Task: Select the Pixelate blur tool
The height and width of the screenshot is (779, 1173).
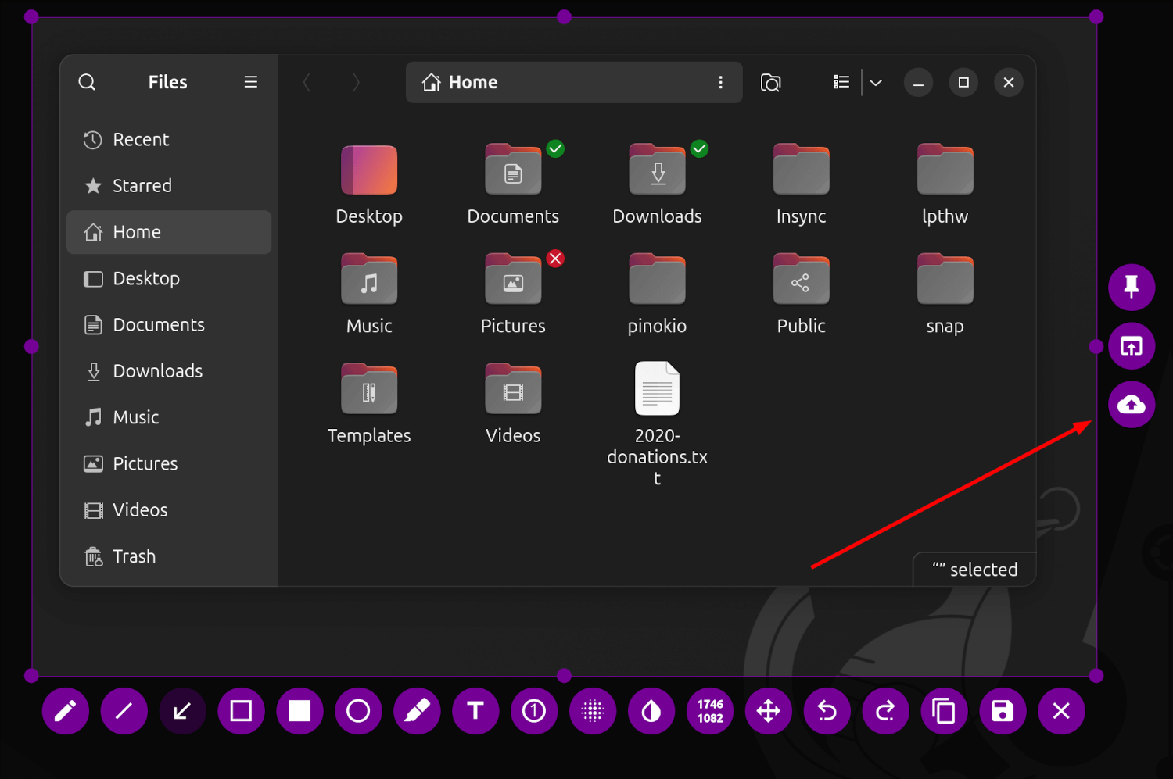Action: [x=593, y=711]
